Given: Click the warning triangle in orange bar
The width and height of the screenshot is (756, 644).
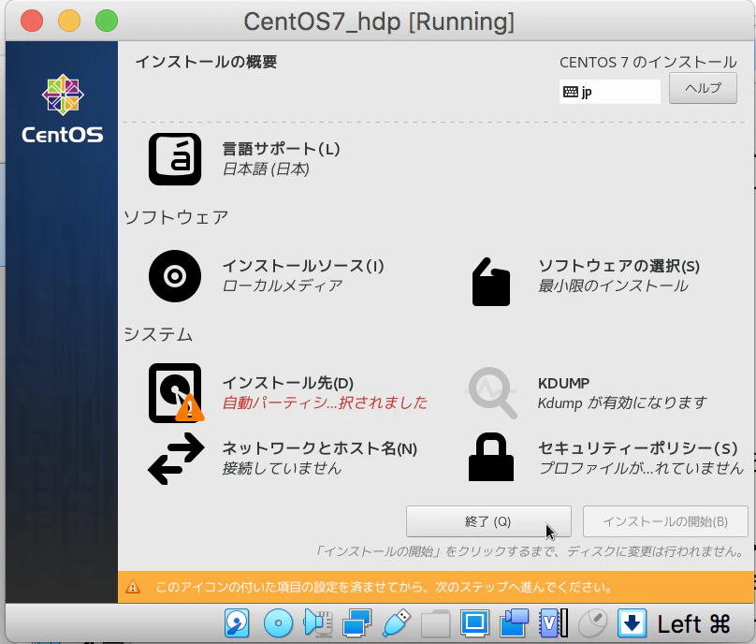Looking at the screenshot, I should tap(133, 587).
